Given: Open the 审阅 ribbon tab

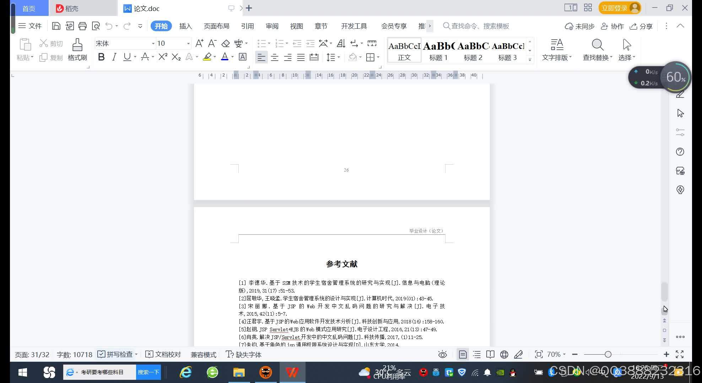Looking at the screenshot, I should [272, 26].
